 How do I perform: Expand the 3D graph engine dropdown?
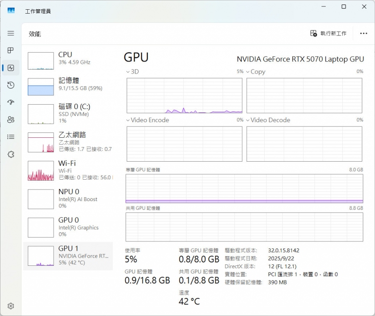(132, 72)
